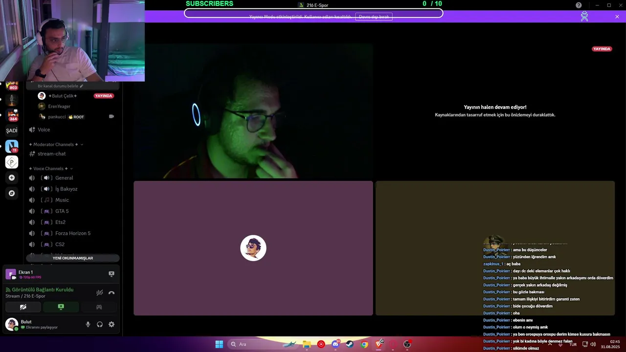Open the server icon with the 11 badge
Viewport: 626px width, 352px height.
coord(12,146)
